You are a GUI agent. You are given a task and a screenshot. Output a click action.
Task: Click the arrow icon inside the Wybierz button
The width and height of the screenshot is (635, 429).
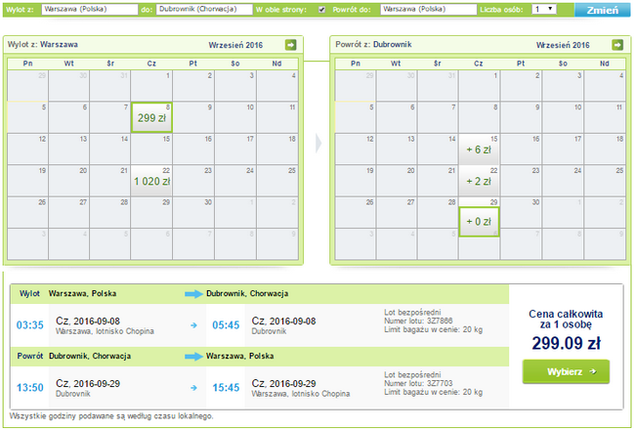click(x=592, y=371)
